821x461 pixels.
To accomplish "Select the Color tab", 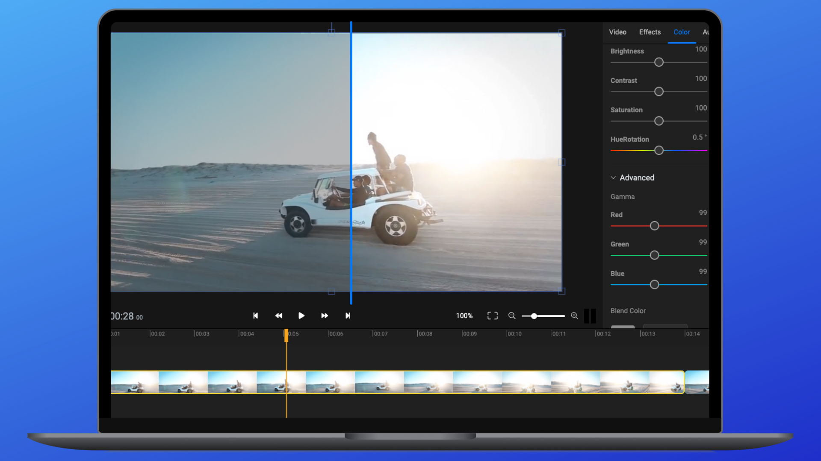I will [x=682, y=32].
